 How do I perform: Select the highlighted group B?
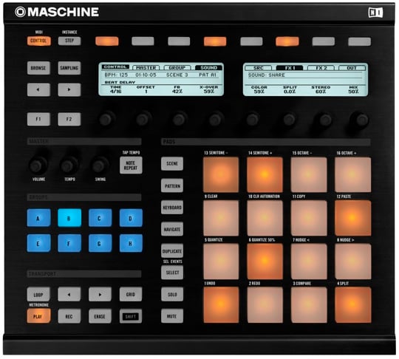click(x=69, y=218)
